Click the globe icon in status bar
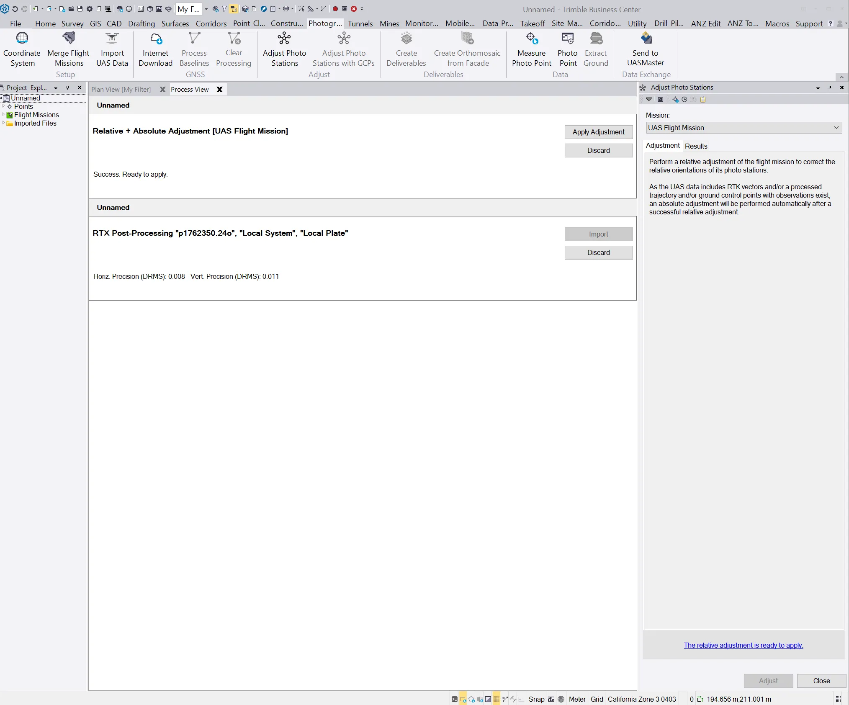849x705 pixels. click(561, 699)
